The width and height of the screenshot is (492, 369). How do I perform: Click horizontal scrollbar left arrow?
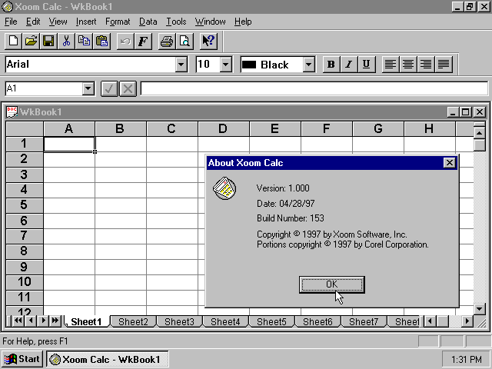pyautogui.click(x=430, y=321)
